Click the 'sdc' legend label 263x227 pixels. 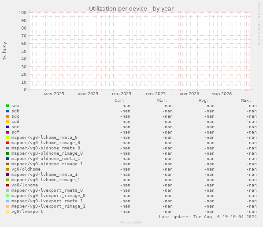[x=15, y=116]
